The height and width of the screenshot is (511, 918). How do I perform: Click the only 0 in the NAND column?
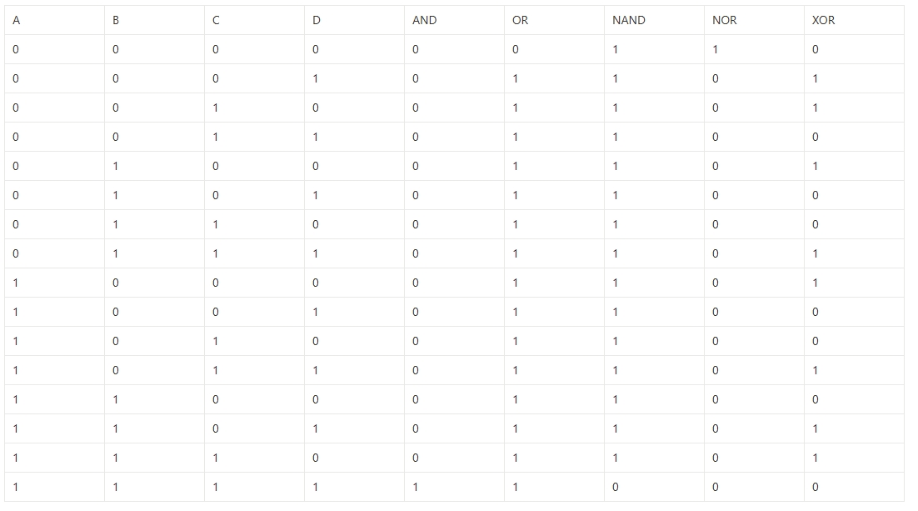click(x=616, y=487)
